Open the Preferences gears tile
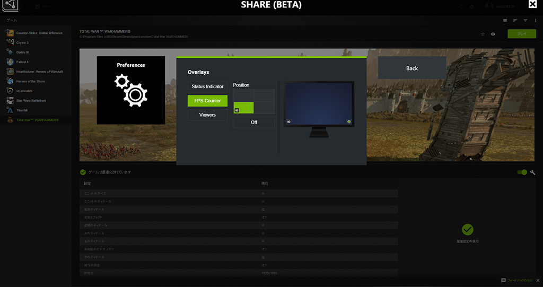Viewport: 543px width, 287px height. click(x=131, y=90)
